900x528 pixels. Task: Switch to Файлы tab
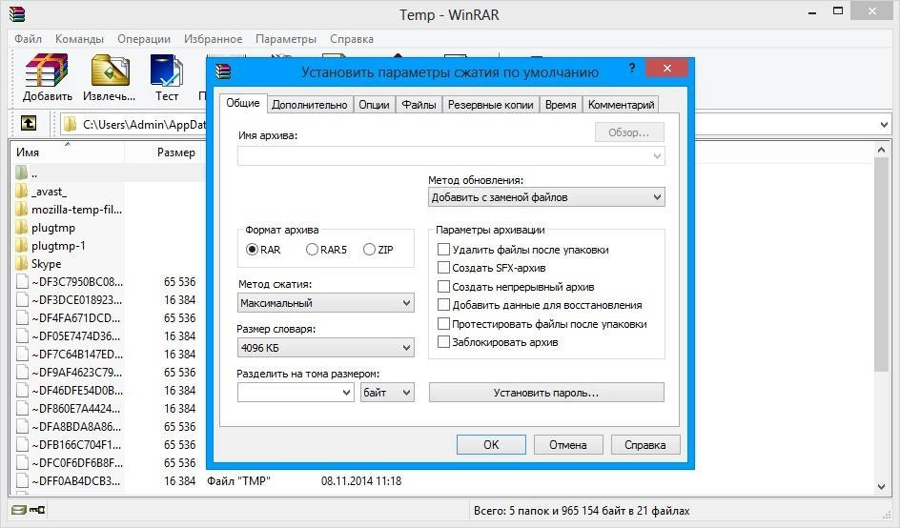point(419,105)
